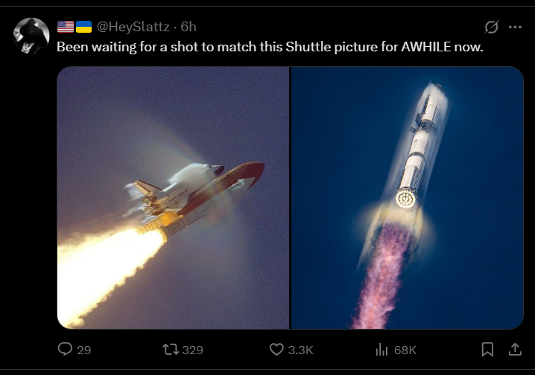Repost the tweet using the retweet icon

(x=170, y=350)
